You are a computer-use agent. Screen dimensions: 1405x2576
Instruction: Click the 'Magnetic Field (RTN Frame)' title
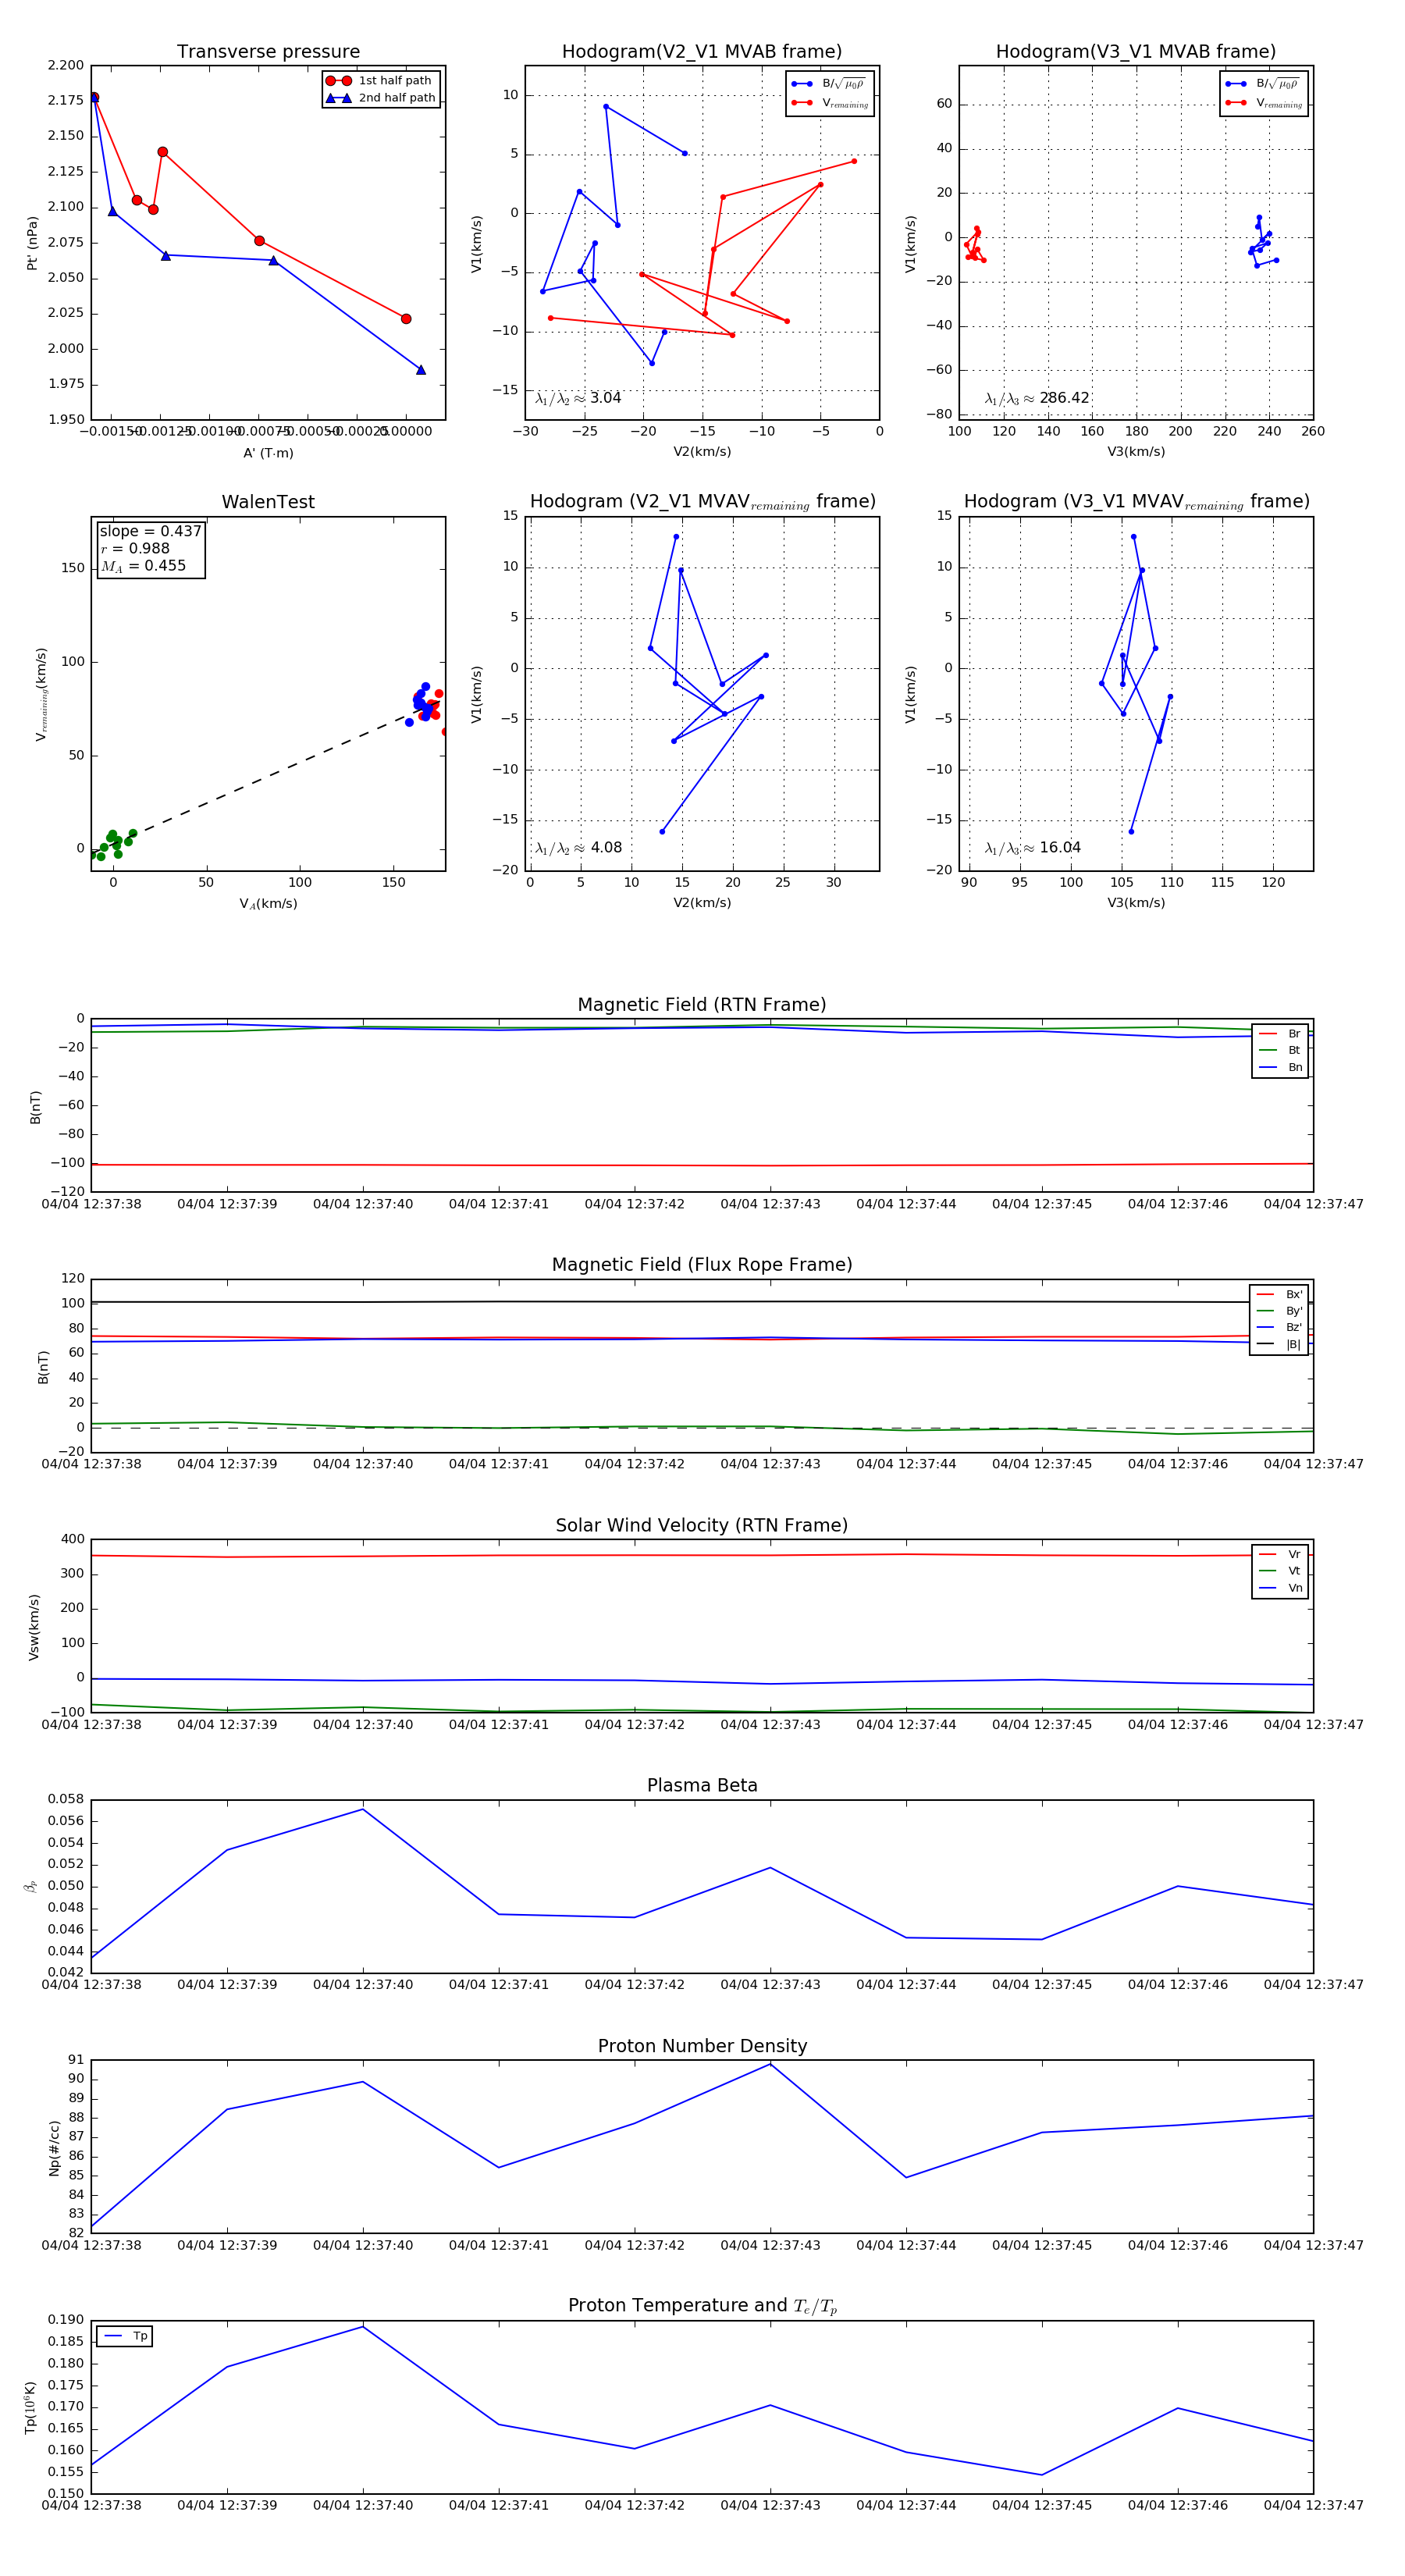(x=702, y=1005)
